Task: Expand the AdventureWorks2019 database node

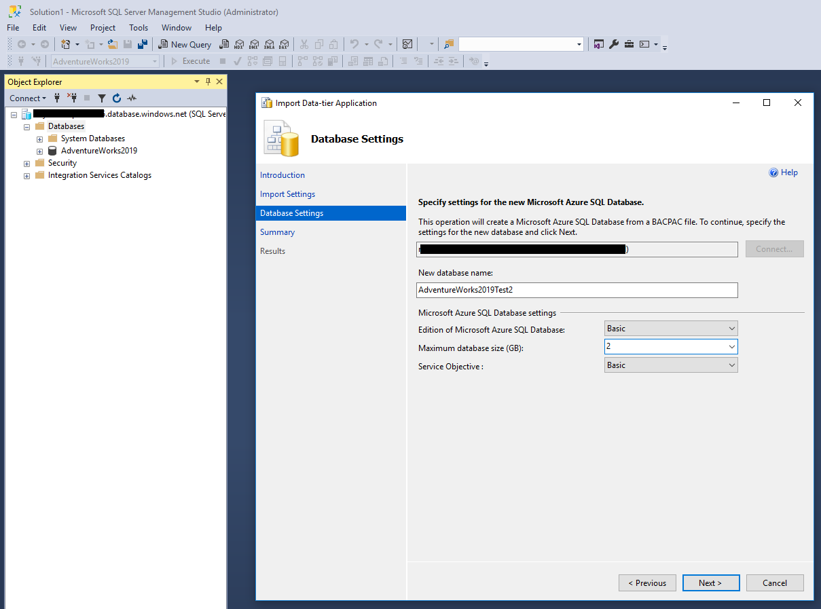Action: [x=40, y=151]
